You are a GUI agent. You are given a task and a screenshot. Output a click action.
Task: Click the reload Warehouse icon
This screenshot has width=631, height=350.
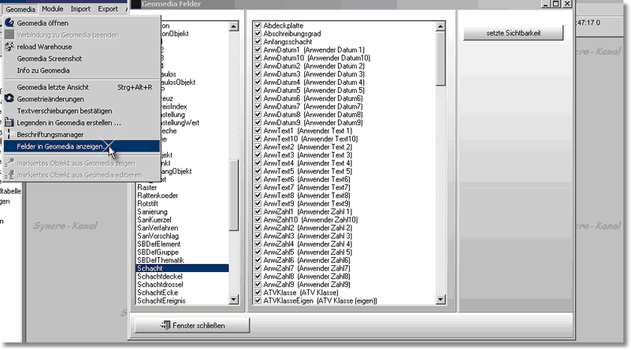tap(9, 46)
